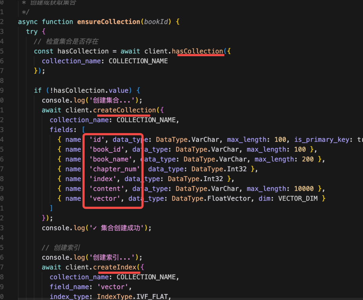Click 'vector' string on the field_name line

tap(113, 287)
